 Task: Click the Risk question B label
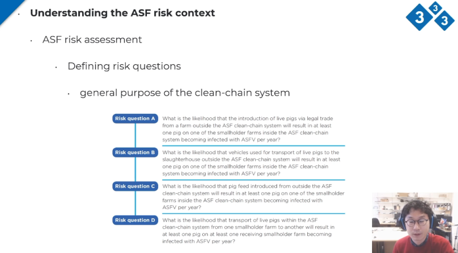pyautogui.click(x=135, y=152)
